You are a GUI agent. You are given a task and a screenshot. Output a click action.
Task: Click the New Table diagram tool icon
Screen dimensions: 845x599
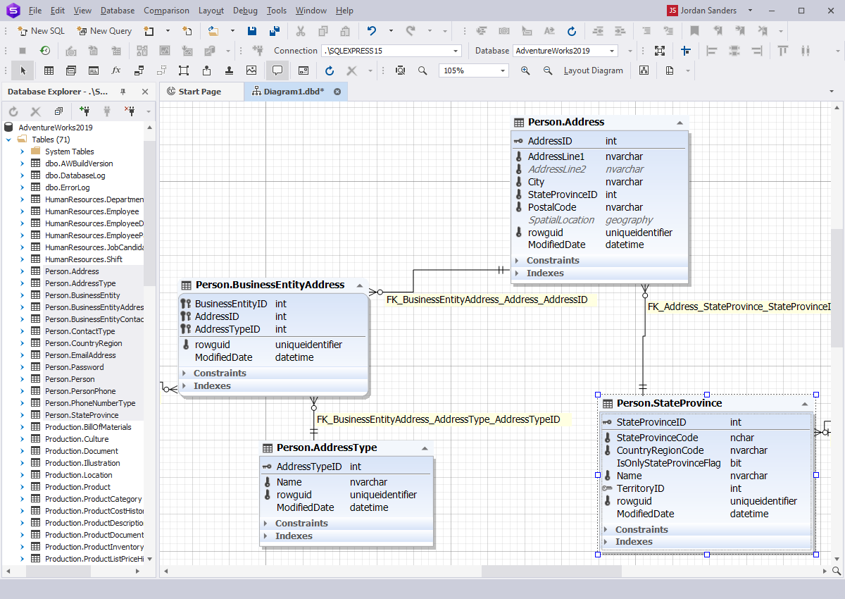pyautogui.click(x=49, y=70)
